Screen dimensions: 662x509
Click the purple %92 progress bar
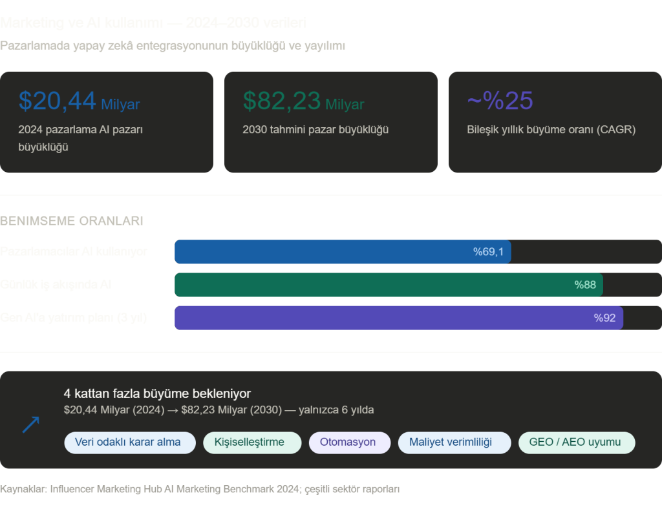pyautogui.click(x=398, y=318)
